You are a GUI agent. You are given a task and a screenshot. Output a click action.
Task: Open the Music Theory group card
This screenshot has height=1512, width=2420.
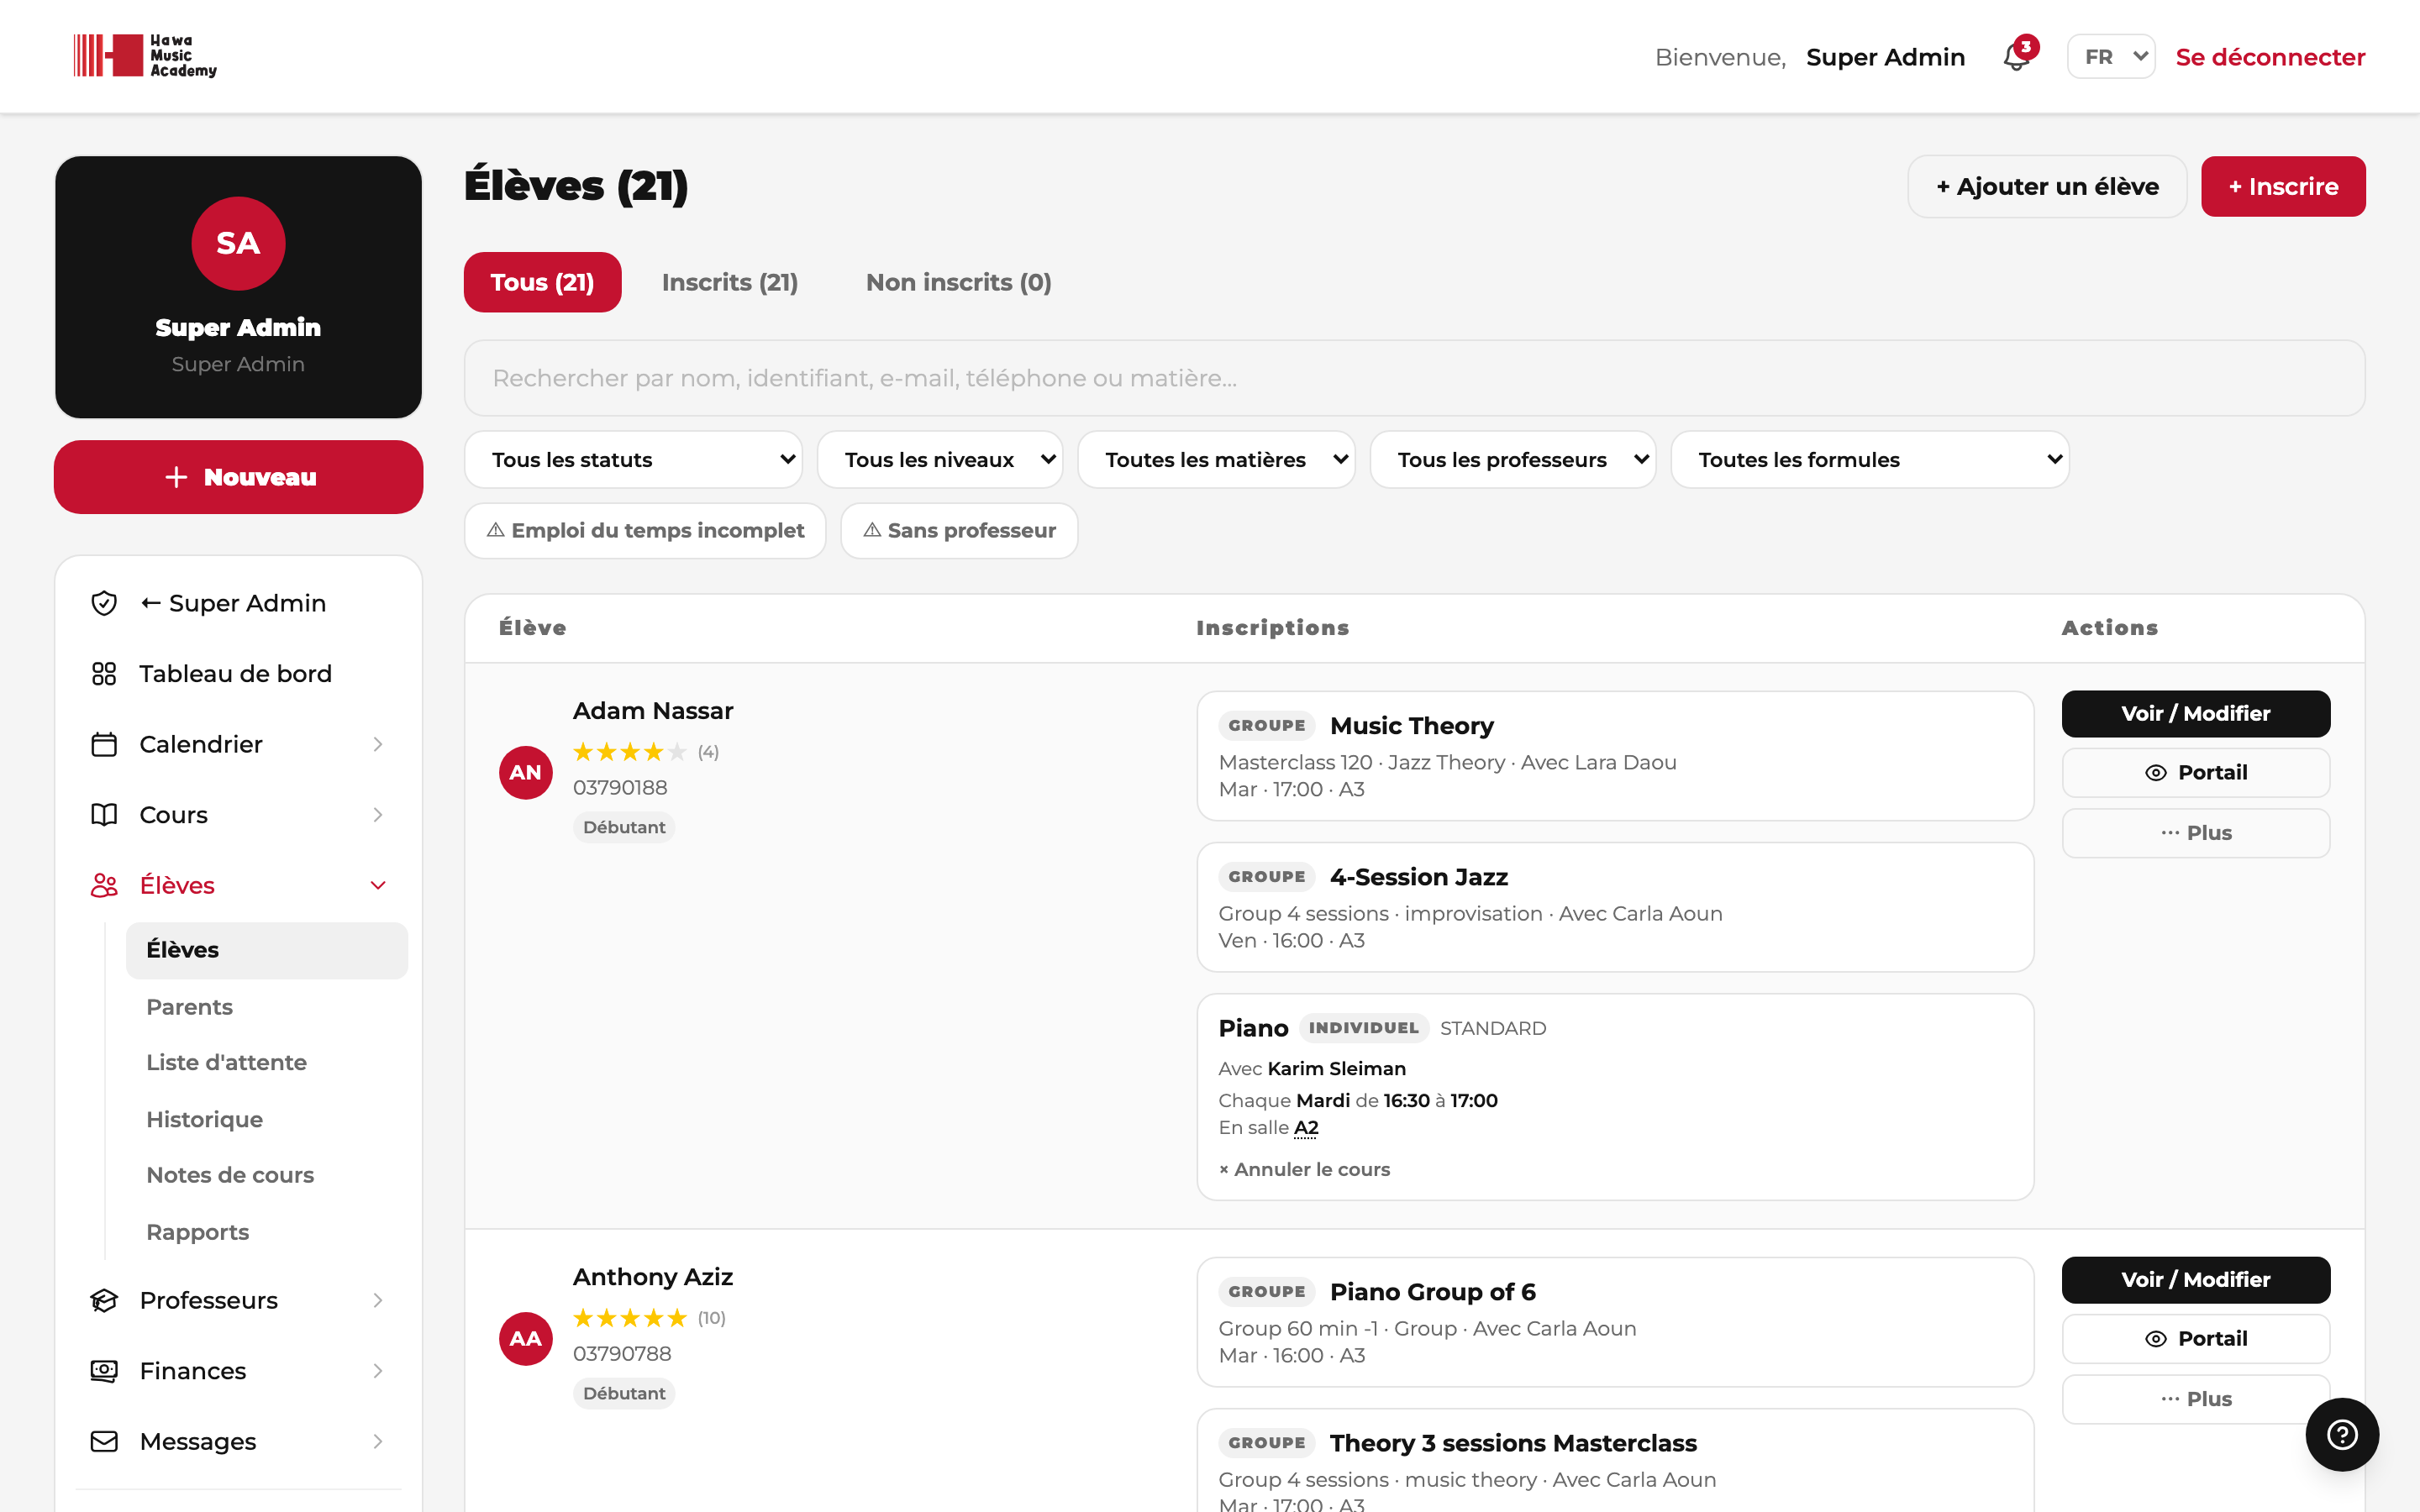(1615, 756)
